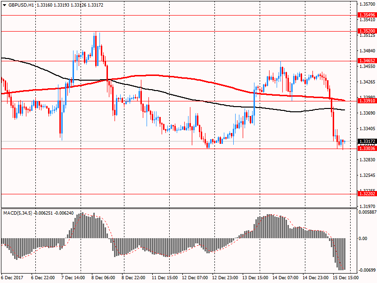Image resolution: width=377 pixels, height=283 pixels.
Task: Click the MACD 0.00 zero level label
Action: tap(363, 239)
